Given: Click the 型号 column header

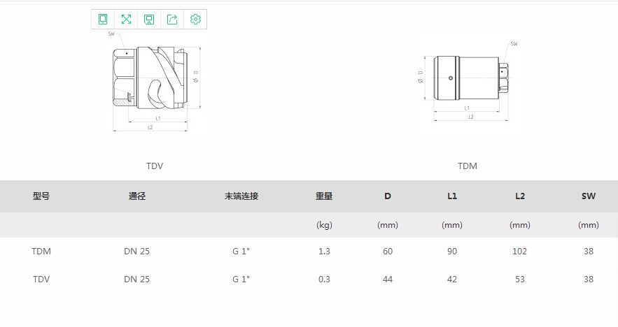Looking at the screenshot, I should (41, 196).
